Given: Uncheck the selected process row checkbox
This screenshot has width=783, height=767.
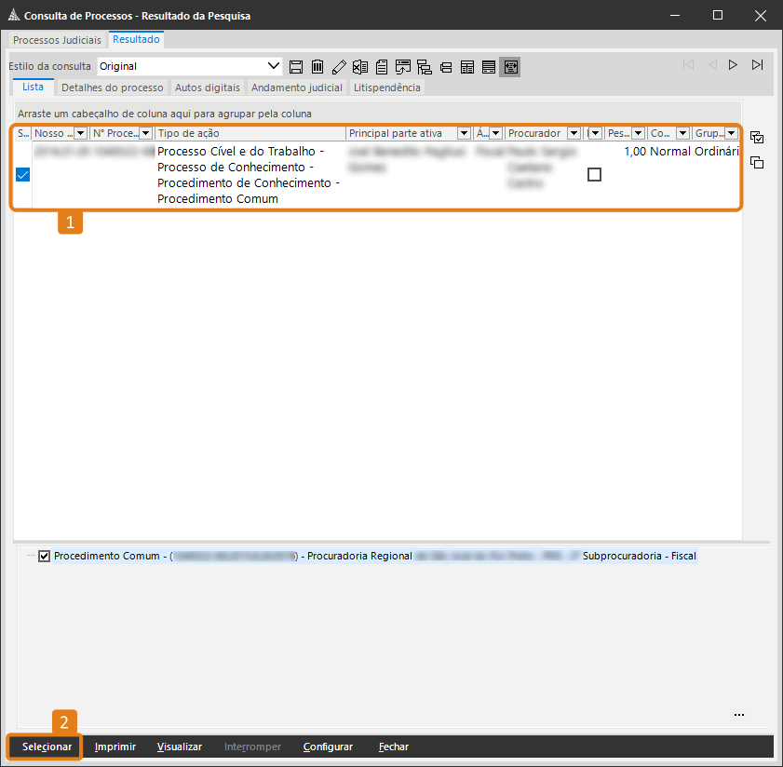Looking at the screenshot, I should 23,175.
